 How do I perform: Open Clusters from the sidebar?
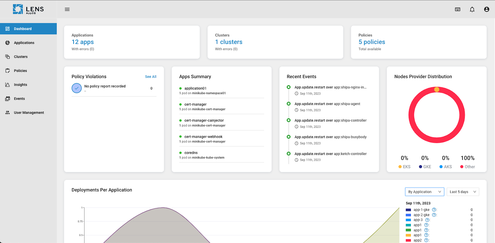[28, 57]
